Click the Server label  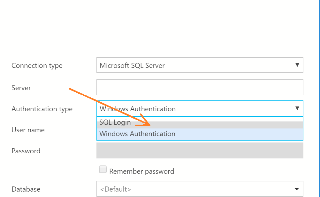[21, 88]
